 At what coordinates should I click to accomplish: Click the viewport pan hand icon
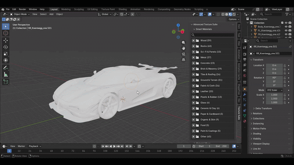pyautogui.click(x=183, y=48)
